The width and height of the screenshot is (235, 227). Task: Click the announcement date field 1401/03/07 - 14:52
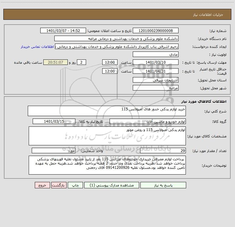coord(63,31)
